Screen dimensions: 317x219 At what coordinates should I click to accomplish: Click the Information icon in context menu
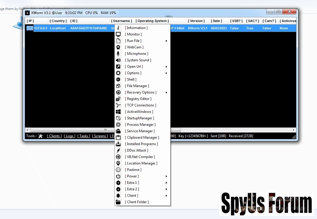click(118, 28)
